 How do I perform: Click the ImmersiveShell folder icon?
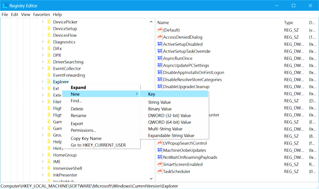tap(49, 168)
